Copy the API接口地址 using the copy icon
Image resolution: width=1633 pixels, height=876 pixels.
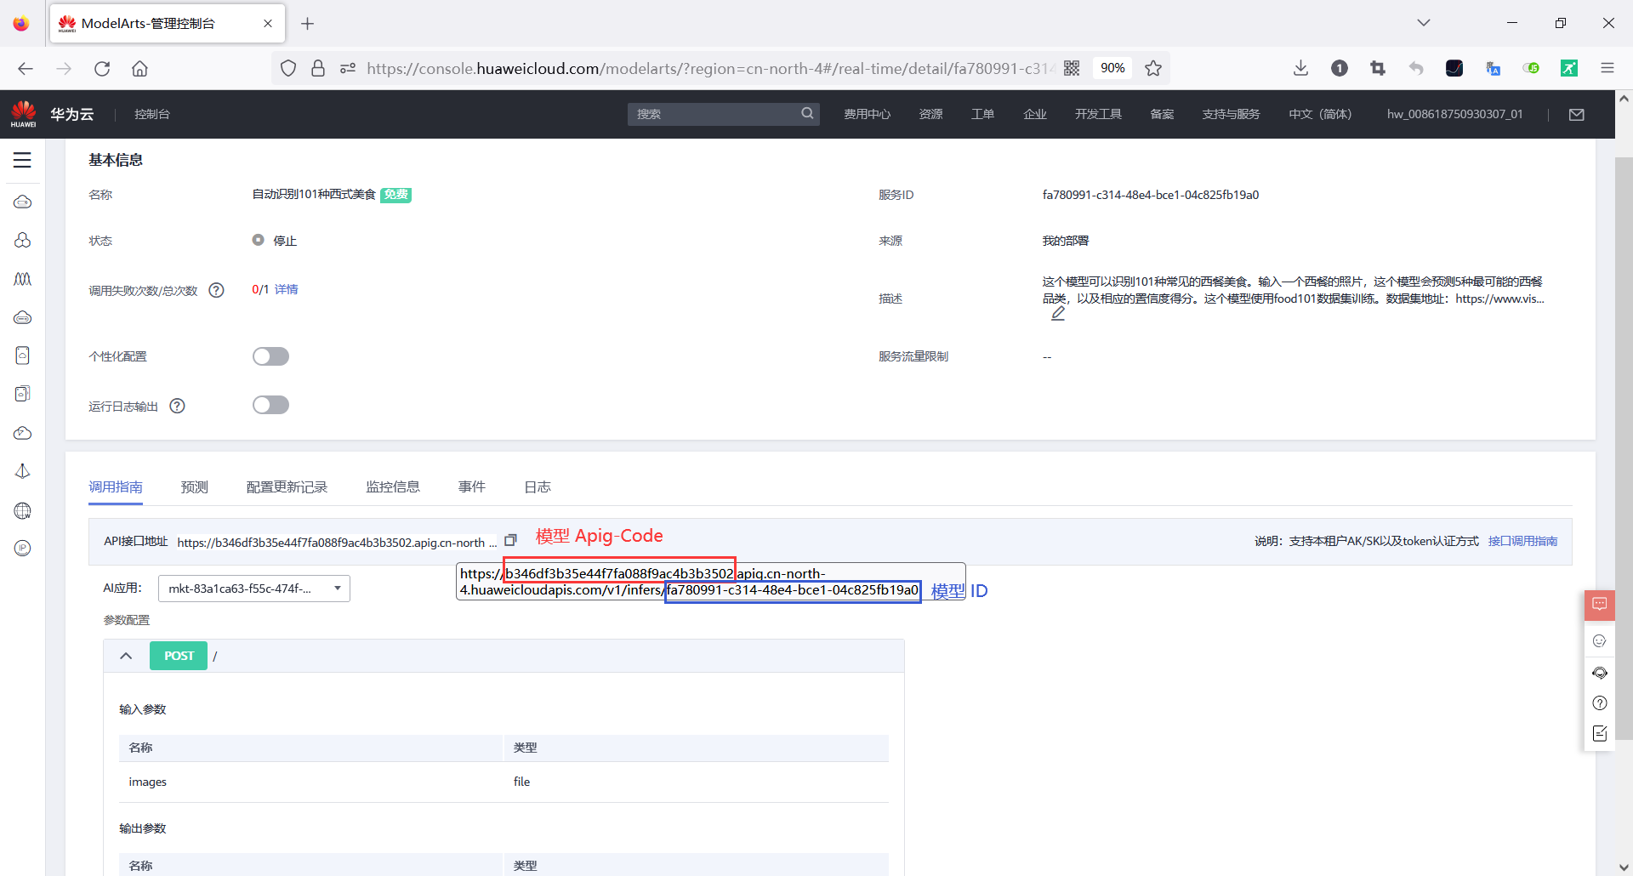pyautogui.click(x=510, y=541)
